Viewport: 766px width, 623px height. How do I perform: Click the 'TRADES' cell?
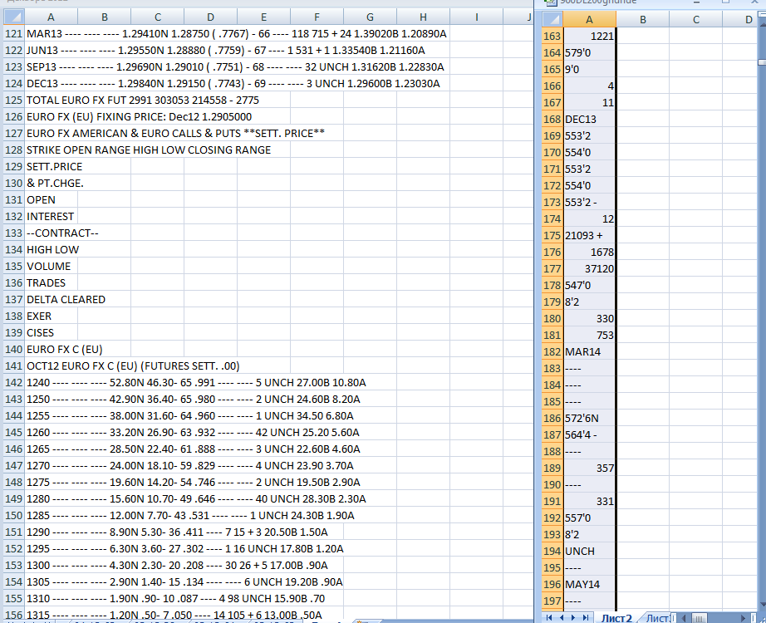click(x=51, y=283)
